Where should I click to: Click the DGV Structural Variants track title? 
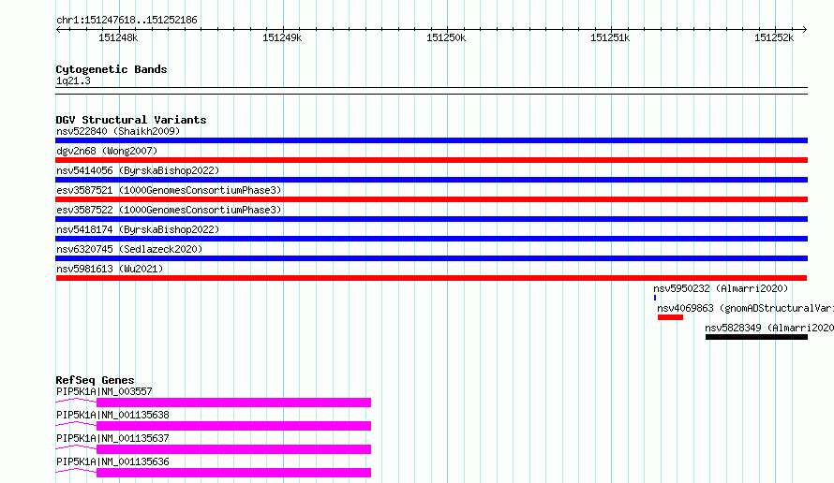coord(131,120)
